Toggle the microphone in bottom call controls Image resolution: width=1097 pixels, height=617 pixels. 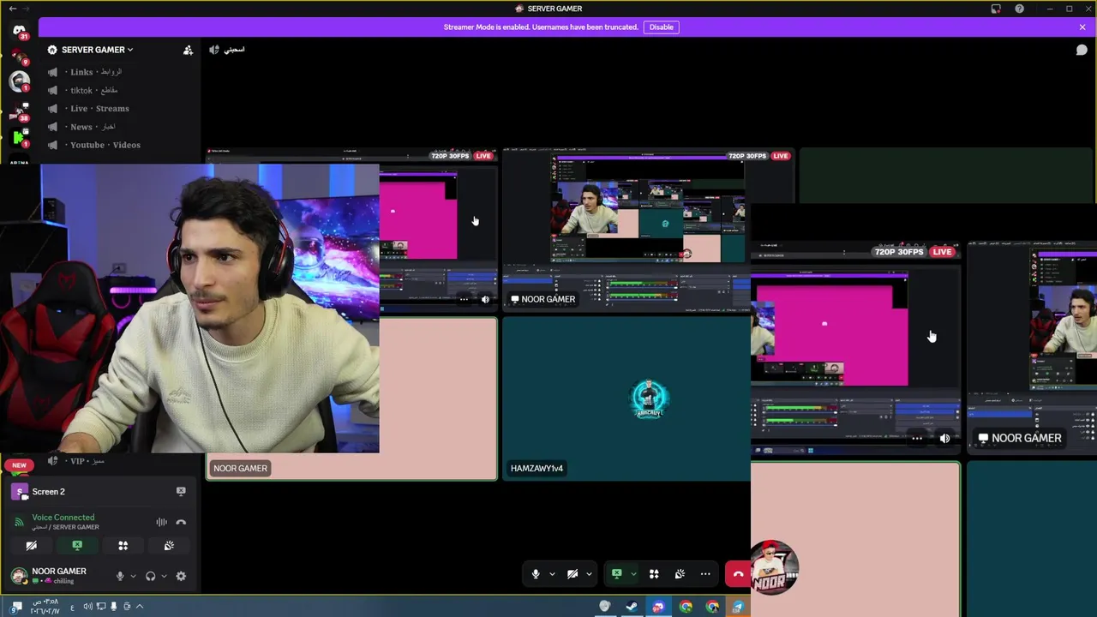pos(536,574)
